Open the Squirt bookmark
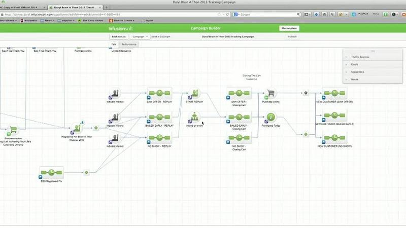 click(x=147, y=20)
